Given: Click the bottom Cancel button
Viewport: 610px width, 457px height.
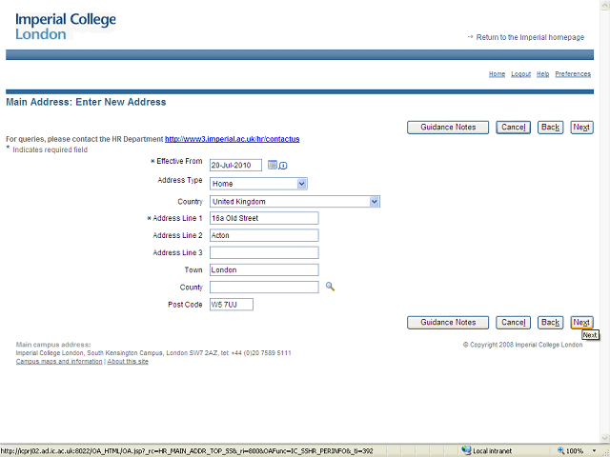Looking at the screenshot, I should 513,323.
